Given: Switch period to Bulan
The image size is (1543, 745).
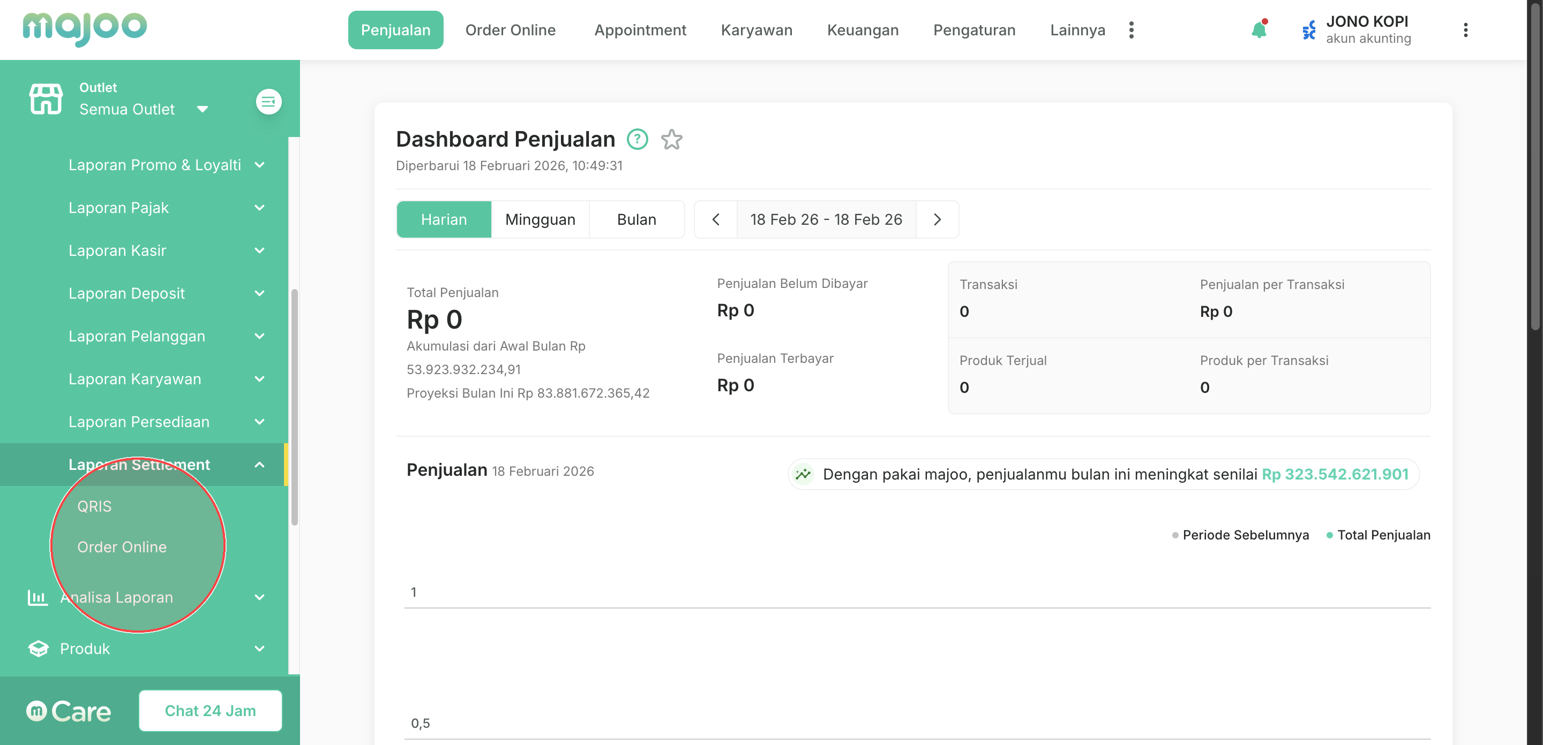Looking at the screenshot, I should coord(636,219).
